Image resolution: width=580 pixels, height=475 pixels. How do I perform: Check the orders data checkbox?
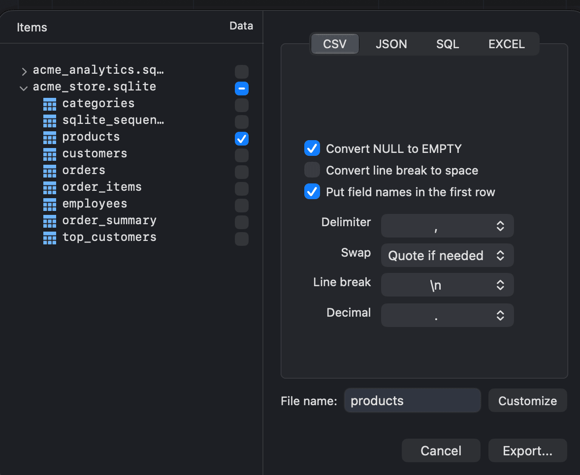point(242,172)
